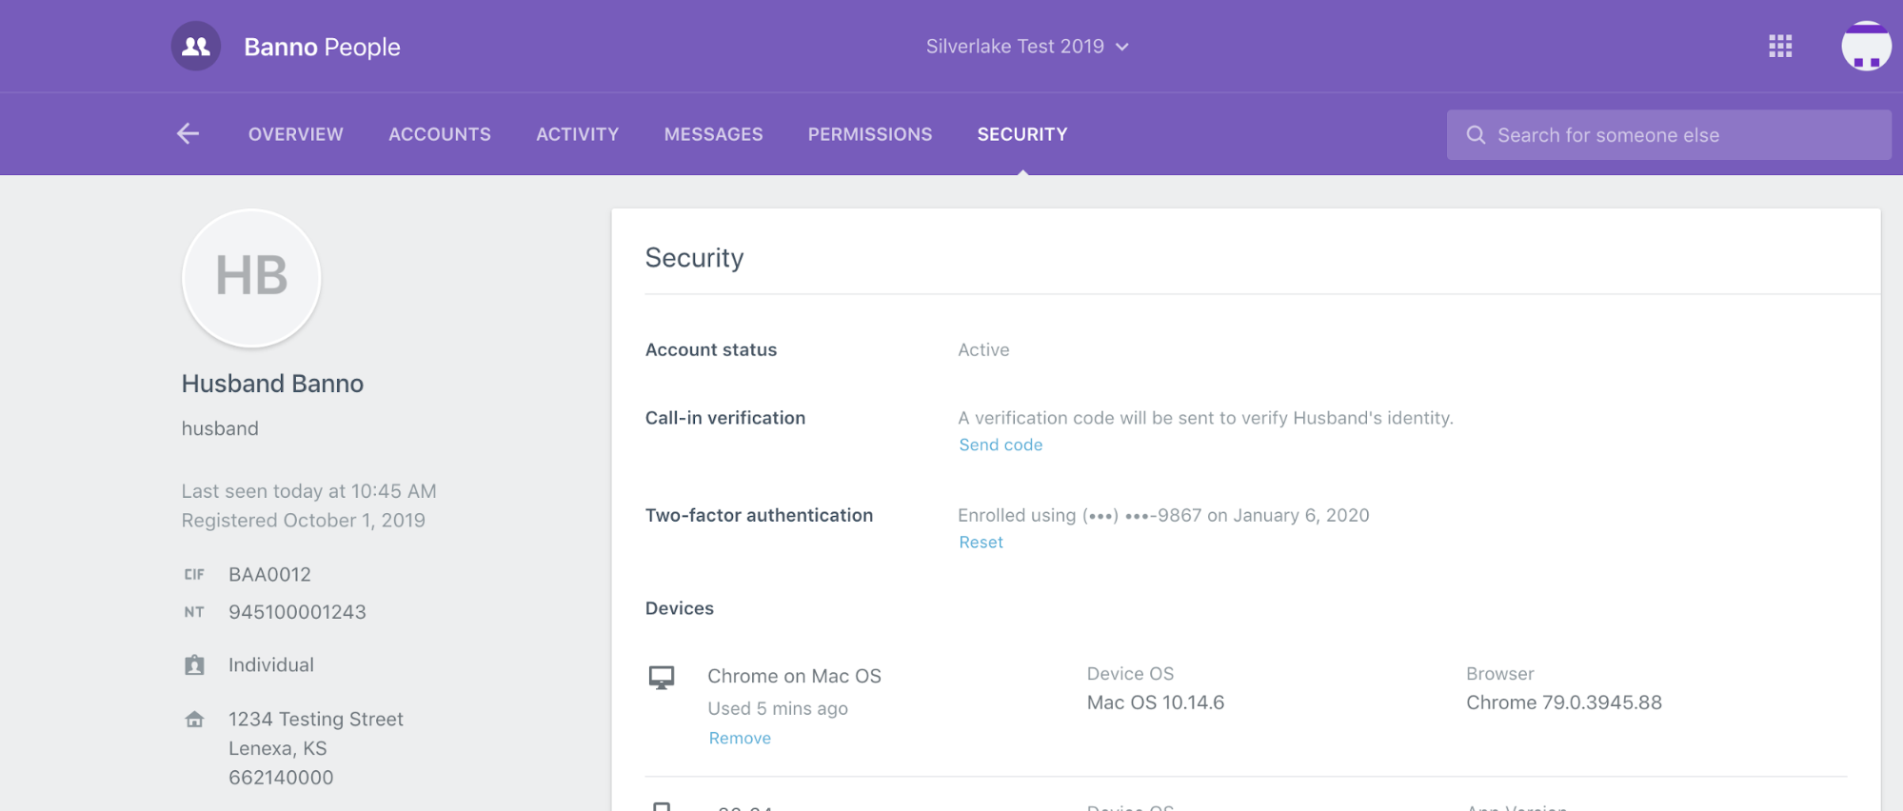
Task: Click the Banno People logo icon
Action: [x=196, y=46]
